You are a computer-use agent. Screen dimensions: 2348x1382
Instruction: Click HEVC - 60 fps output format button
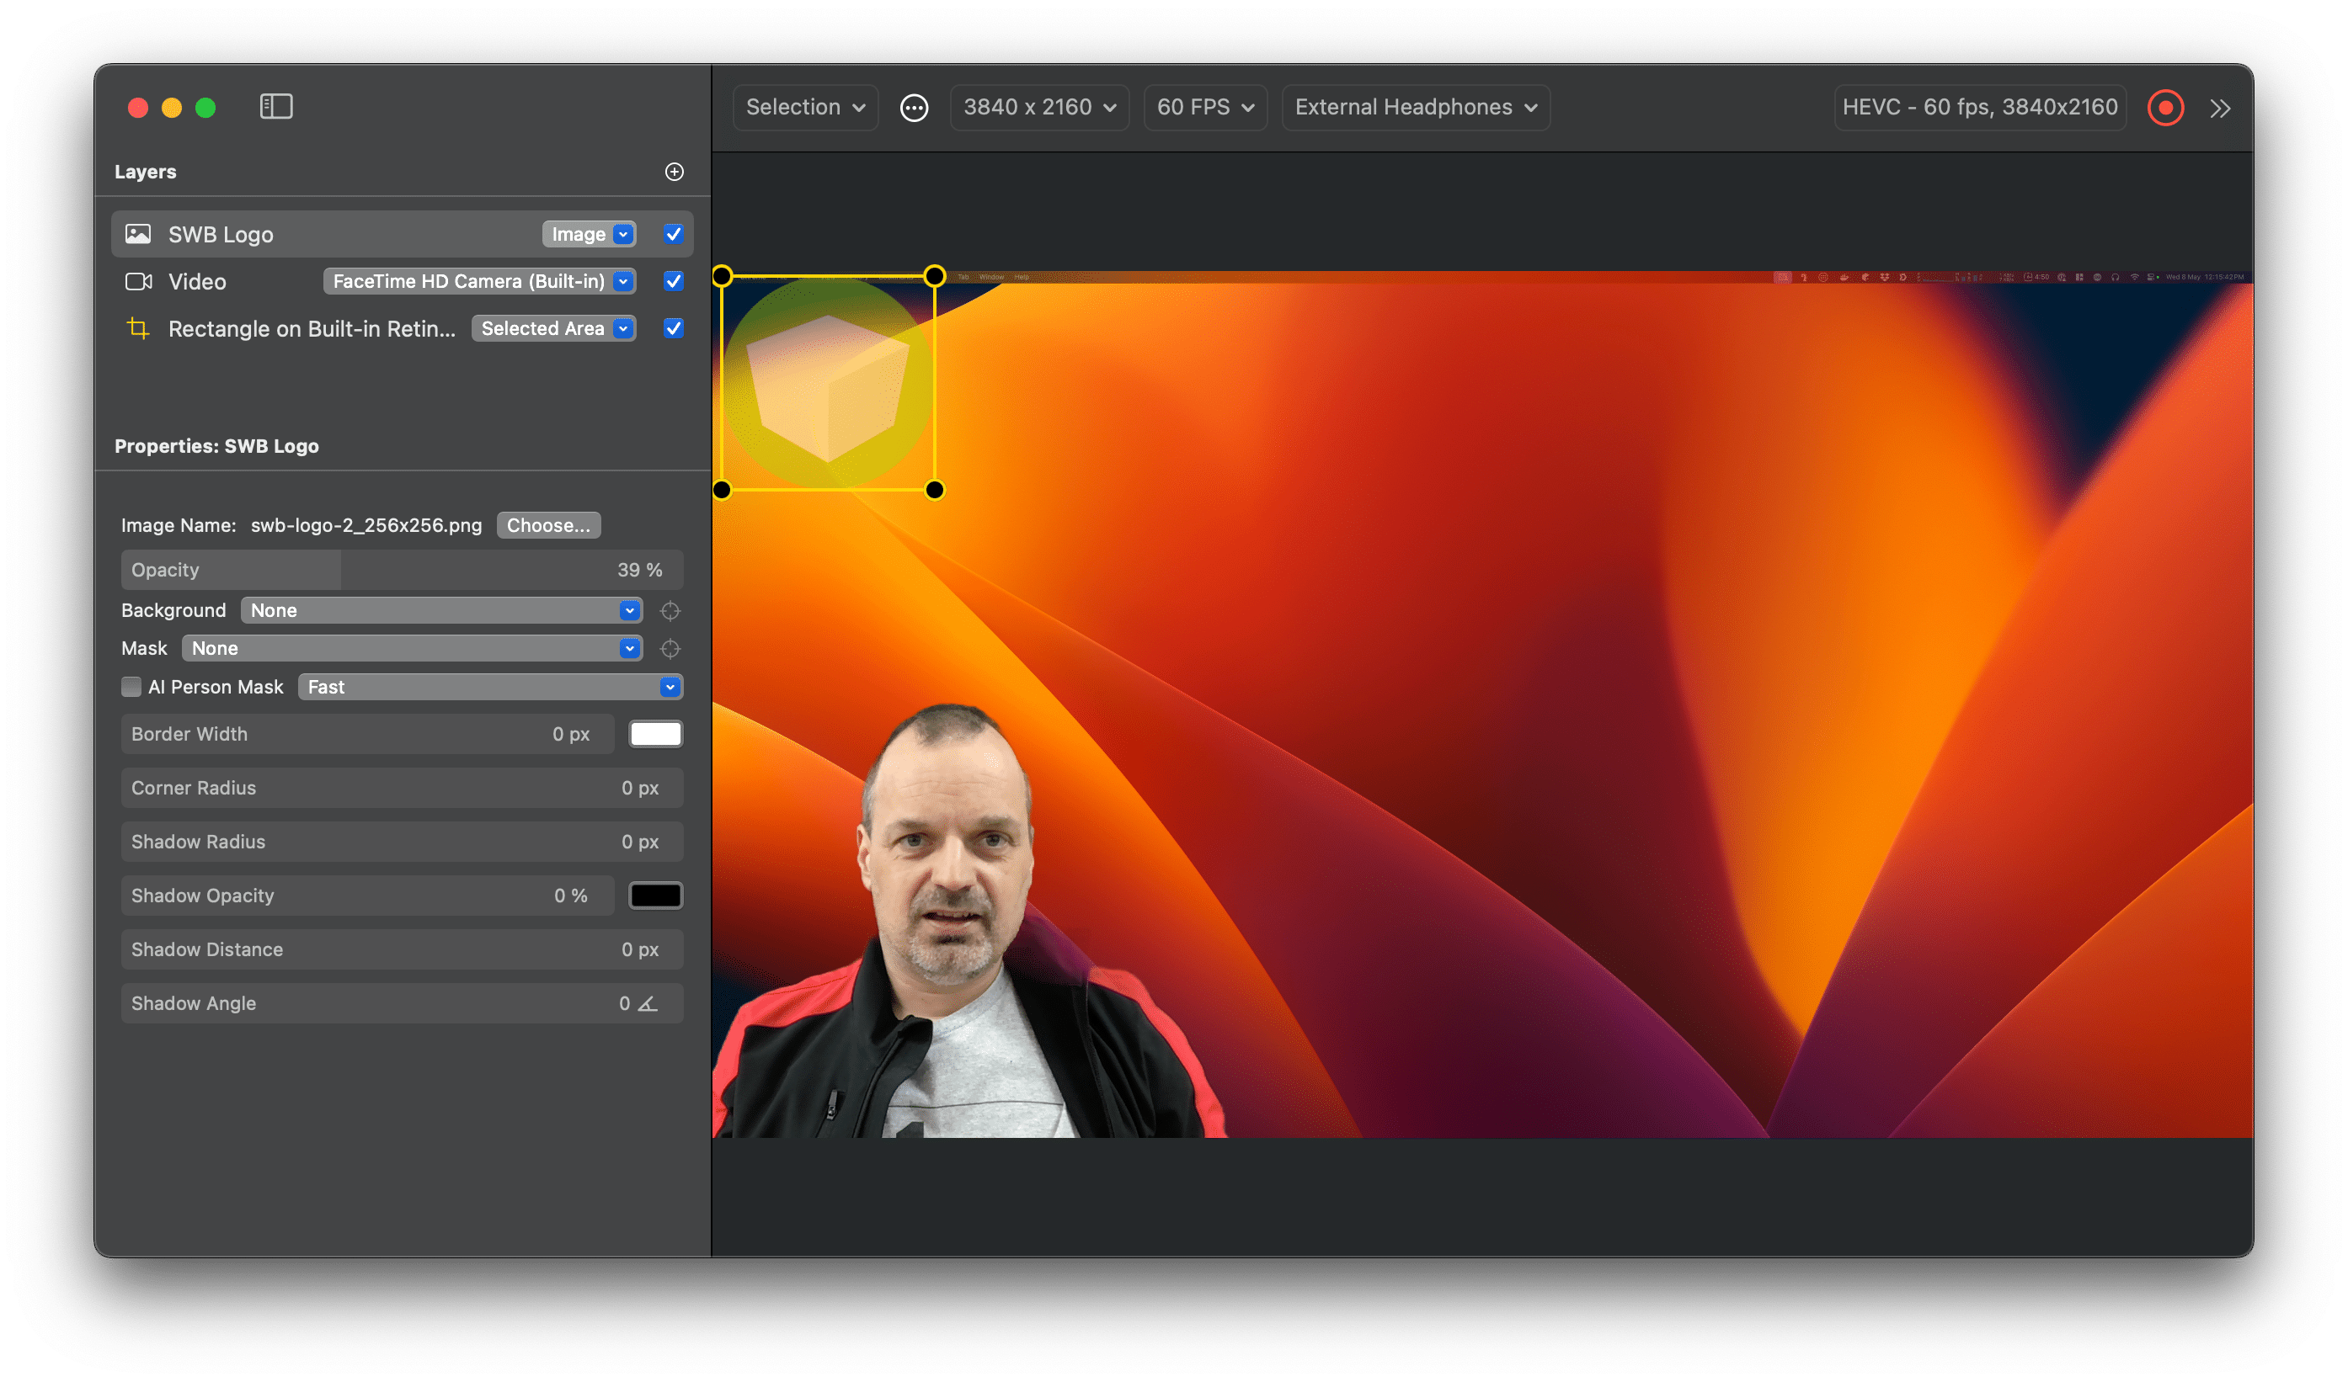pyautogui.click(x=1980, y=108)
